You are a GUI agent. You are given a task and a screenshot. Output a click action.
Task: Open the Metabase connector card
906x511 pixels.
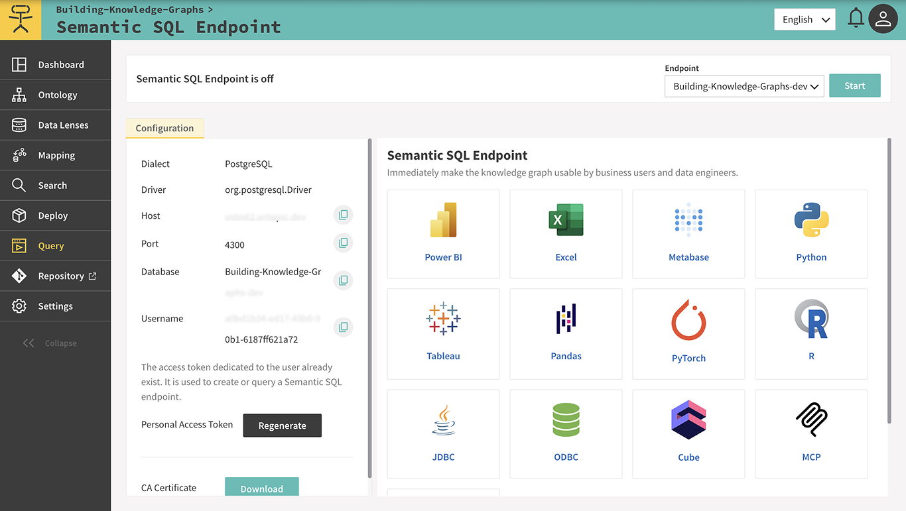pyautogui.click(x=688, y=234)
